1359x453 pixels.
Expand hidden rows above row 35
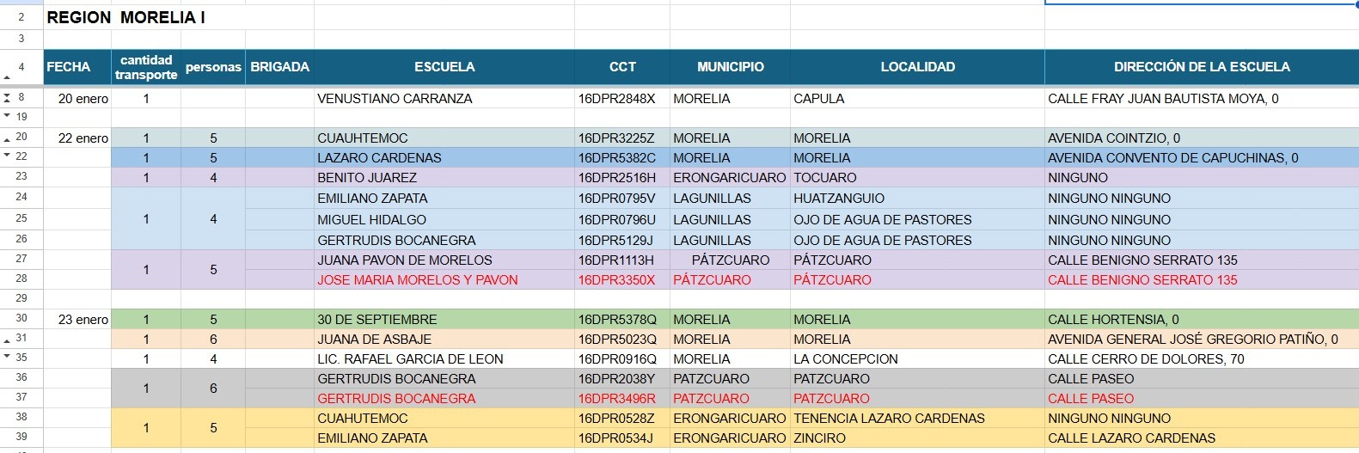[7, 356]
